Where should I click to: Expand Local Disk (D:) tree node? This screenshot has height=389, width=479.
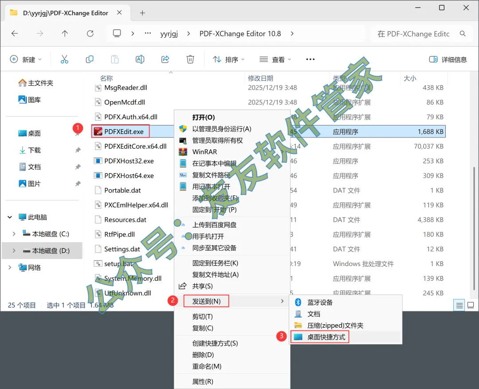click(14, 251)
